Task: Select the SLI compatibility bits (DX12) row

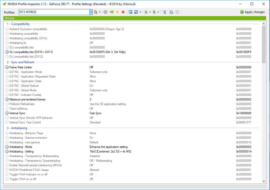Action: coord(132,57)
